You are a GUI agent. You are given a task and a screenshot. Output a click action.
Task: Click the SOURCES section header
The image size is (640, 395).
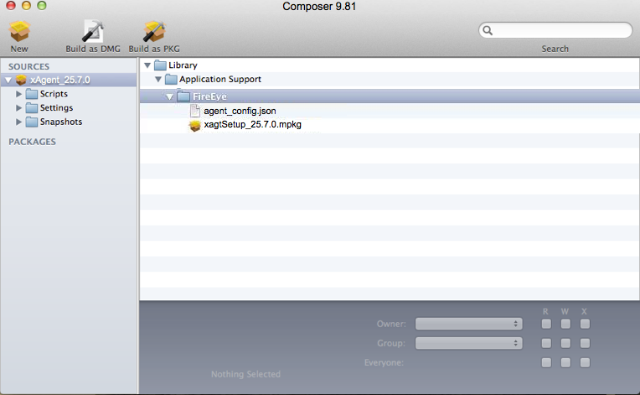click(x=29, y=66)
